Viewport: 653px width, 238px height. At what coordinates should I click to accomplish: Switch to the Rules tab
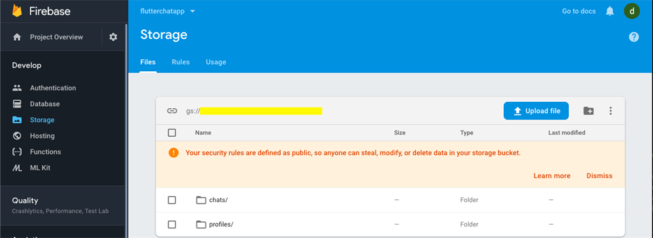pyautogui.click(x=180, y=62)
